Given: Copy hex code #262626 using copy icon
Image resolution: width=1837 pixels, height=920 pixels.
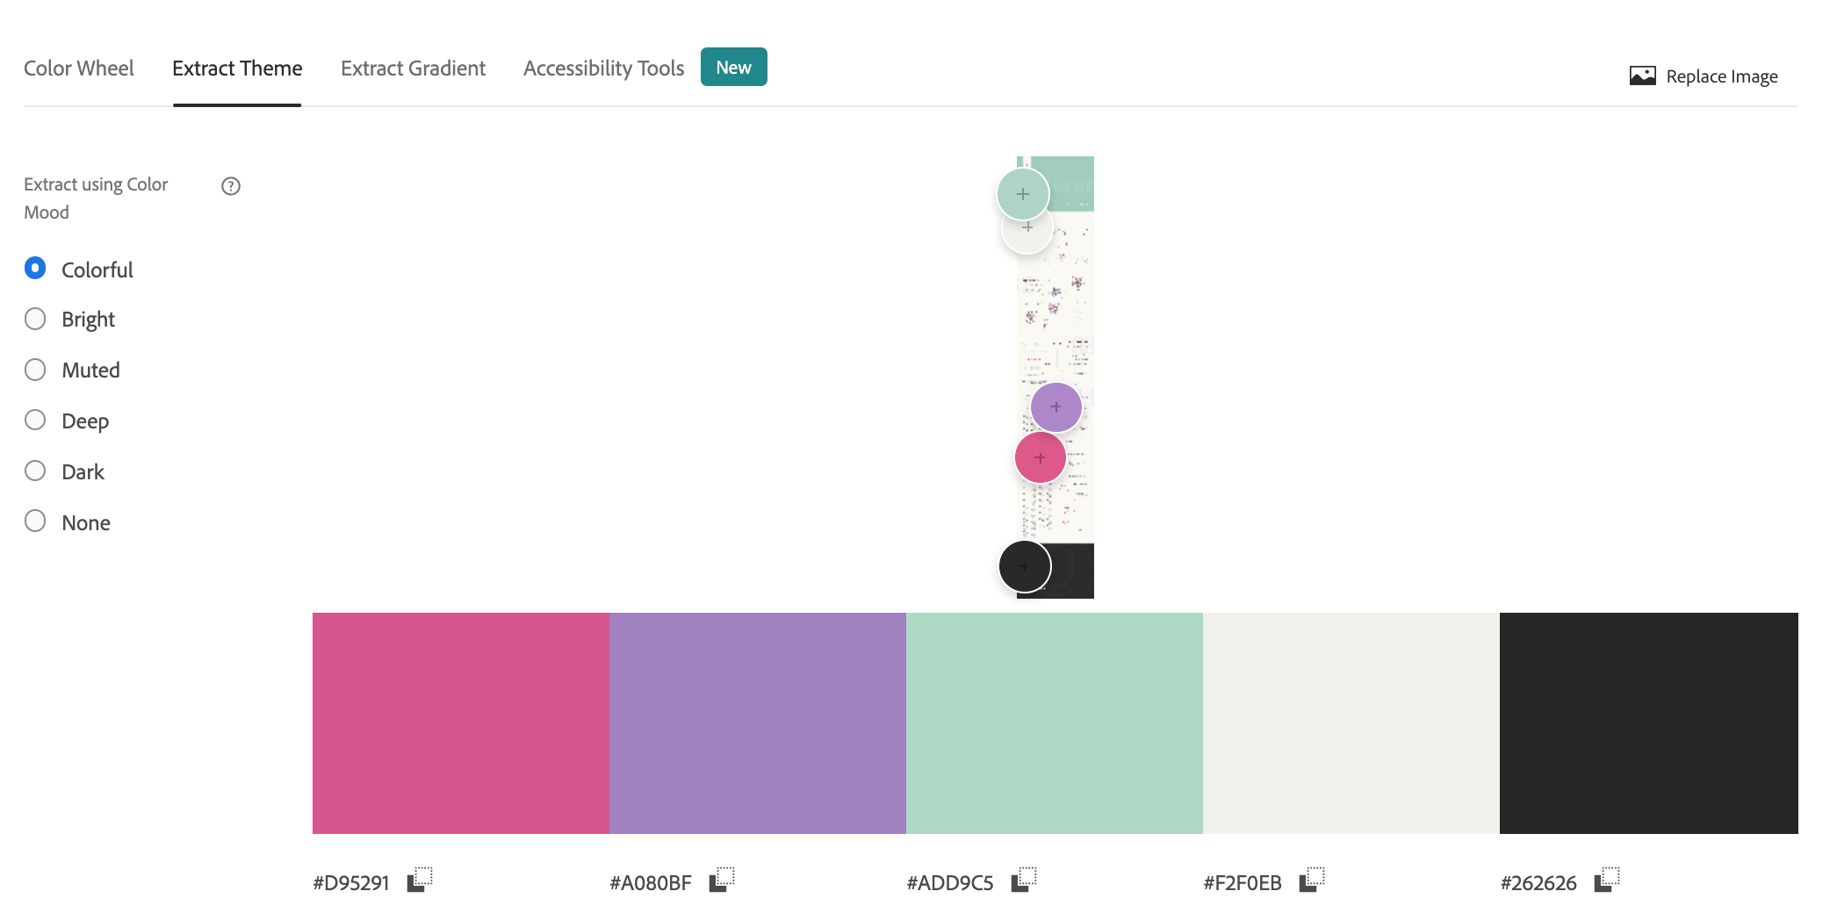Looking at the screenshot, I should (x=1607, y=880).
